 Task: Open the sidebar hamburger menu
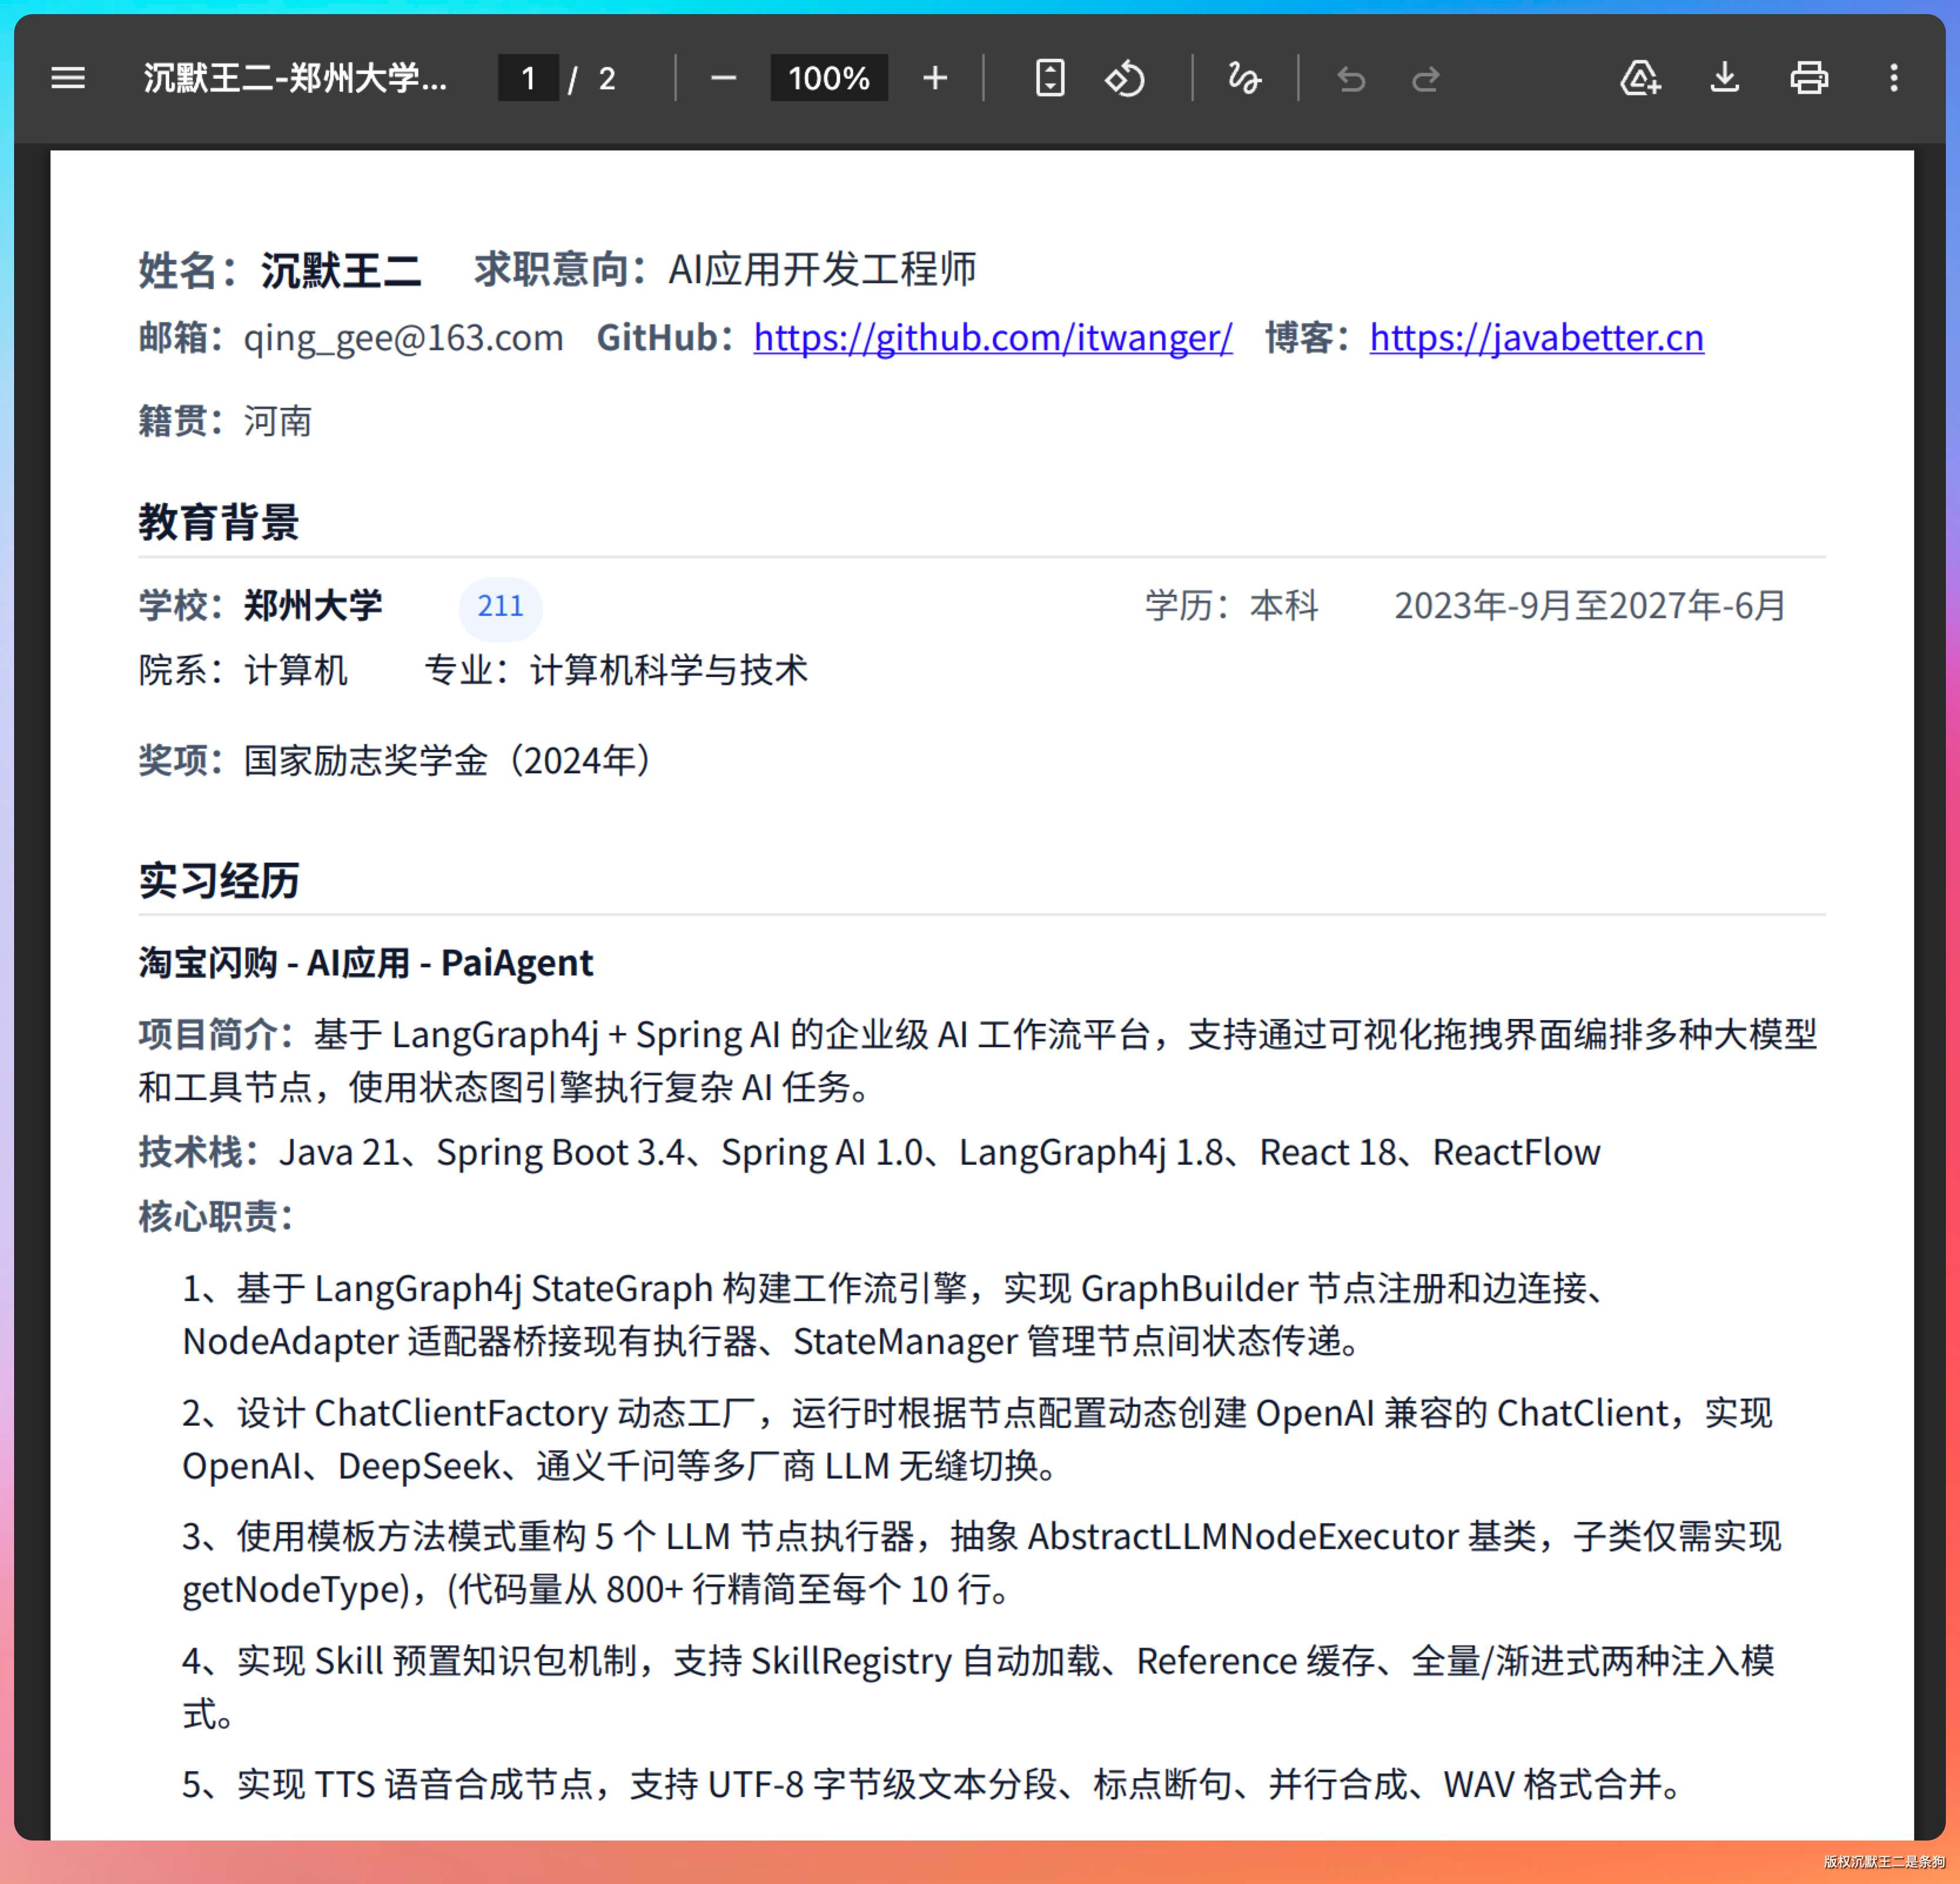coord(68,78)
